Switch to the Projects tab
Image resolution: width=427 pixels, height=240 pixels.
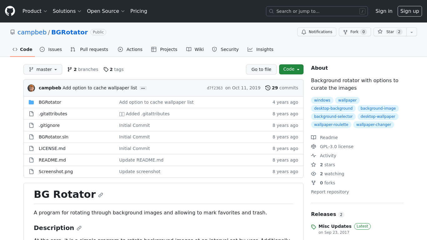(164, 49)
